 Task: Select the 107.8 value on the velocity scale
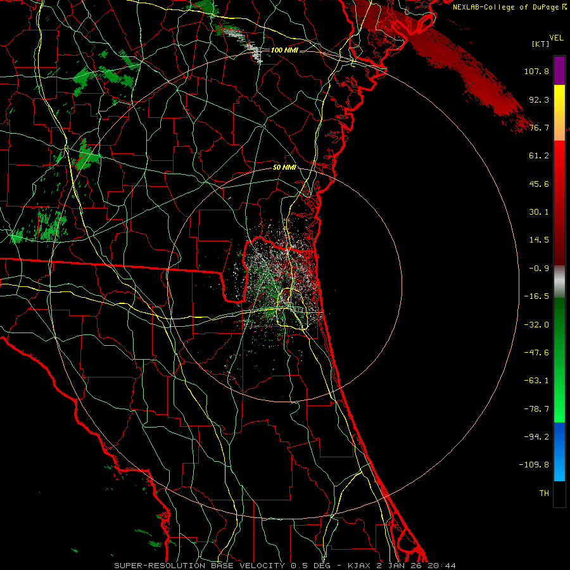pos(536,71)
